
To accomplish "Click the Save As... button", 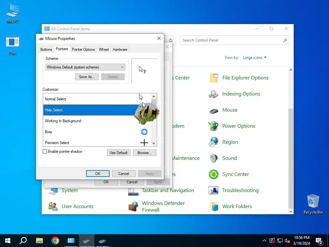I will (87, 77).
